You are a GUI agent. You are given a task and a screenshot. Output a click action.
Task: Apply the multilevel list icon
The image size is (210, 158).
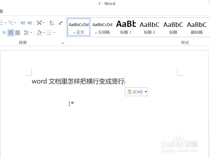11,23
